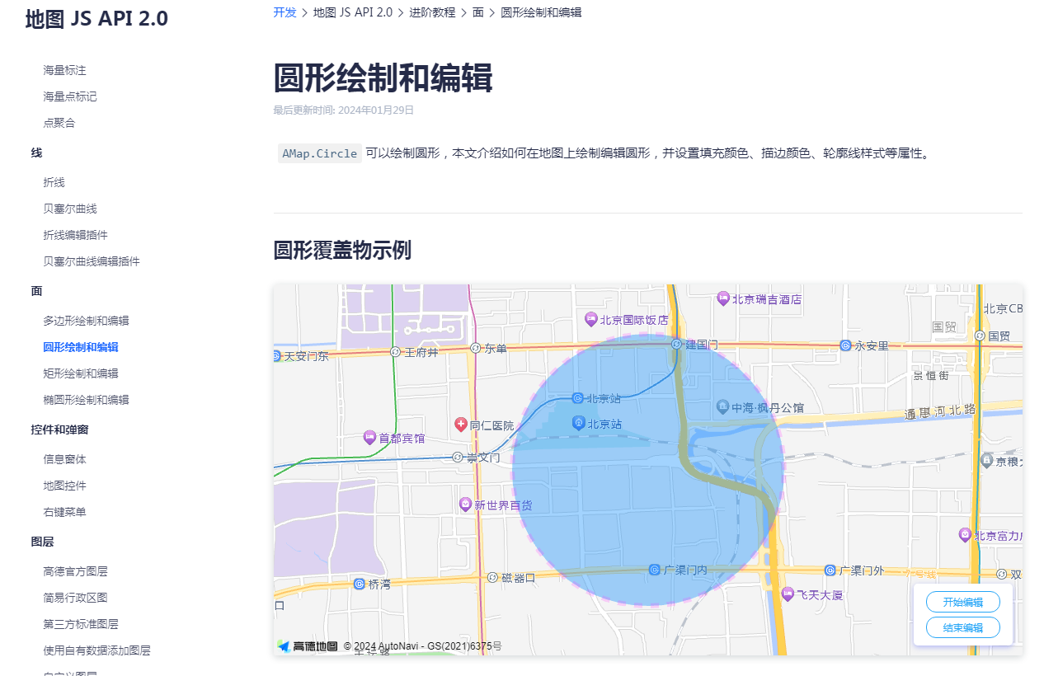Click the 控件和弹窗 sidebar section header
Image resolution: width=1044 pixels, height=676 pixels.
coord(59,430)
